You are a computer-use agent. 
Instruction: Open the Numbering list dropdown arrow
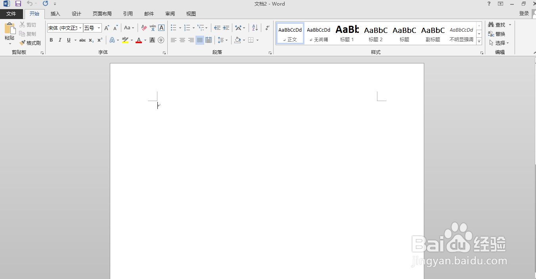click(x=193, y=28)
